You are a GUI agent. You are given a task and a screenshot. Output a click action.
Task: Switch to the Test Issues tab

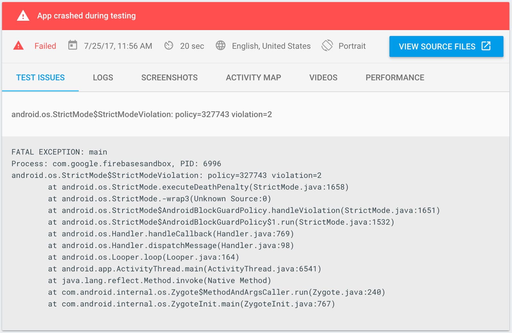point(40,78)
